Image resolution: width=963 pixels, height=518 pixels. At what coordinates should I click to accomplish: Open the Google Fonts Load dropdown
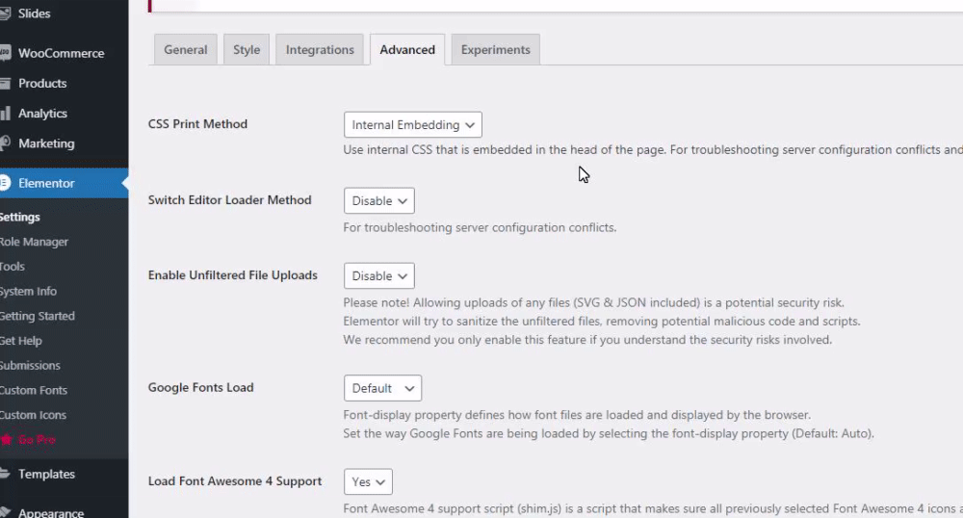tap(382, 388)
